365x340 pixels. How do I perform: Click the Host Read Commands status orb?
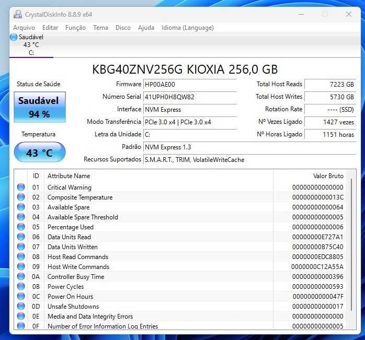point(21,257)
